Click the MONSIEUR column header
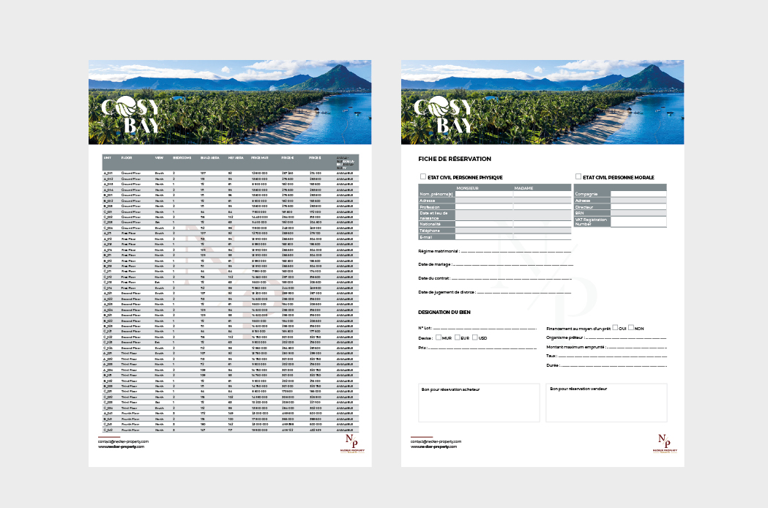The width and height of the screenshot is (768, 508). 467,187
